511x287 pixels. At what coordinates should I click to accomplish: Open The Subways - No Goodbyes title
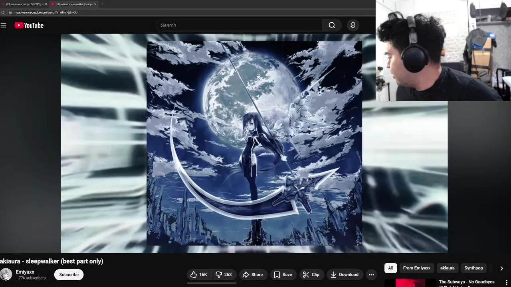coord(467,282)
